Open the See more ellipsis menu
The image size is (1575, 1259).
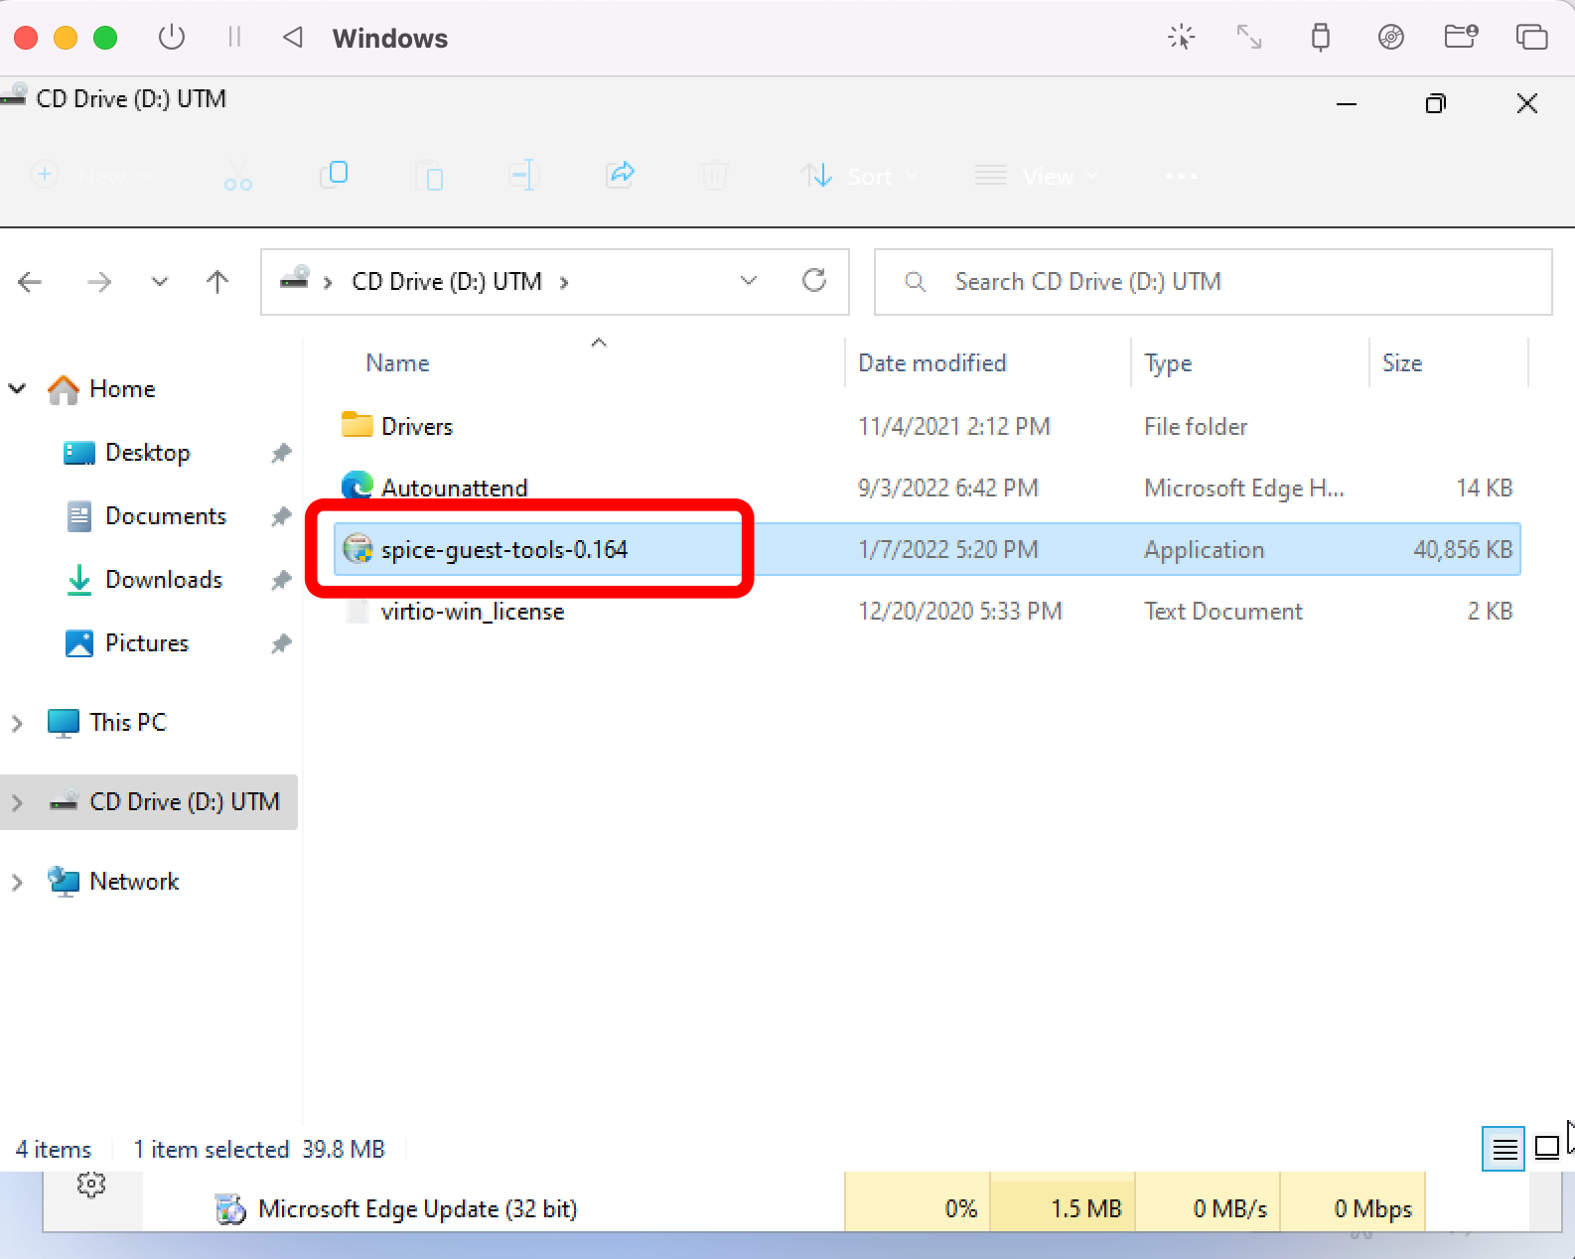pyautogui.click(x=1181, y=176)
